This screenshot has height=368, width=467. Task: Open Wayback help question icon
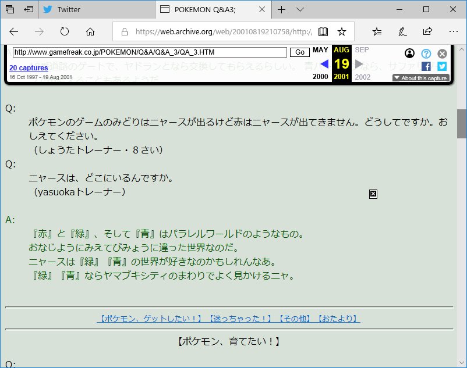coord(426,53)
